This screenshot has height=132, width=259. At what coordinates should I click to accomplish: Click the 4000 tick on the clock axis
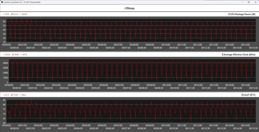click(x=6, y=63)
